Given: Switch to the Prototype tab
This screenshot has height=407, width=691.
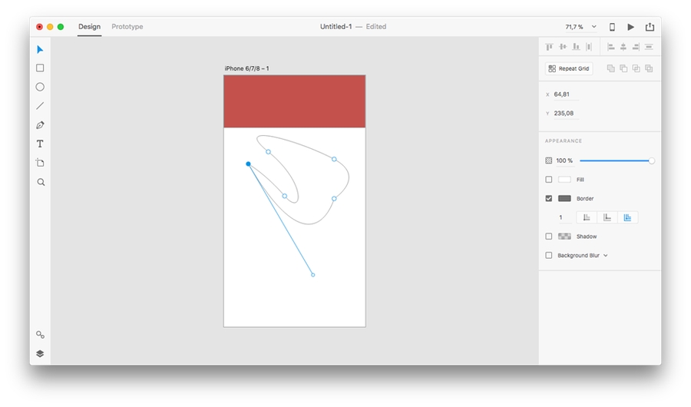Looking at the screenshot, I should [127, 27].
